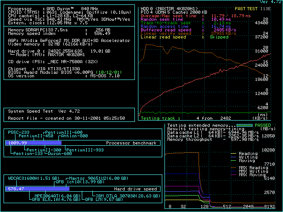Click the 'WDCAC31600H(1.51 GB)' drive label
This screenshot has width=283, height=212.
34,178
